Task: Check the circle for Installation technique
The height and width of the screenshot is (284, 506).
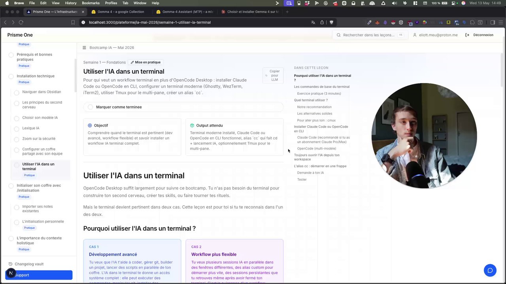Action: click(11, 77)
